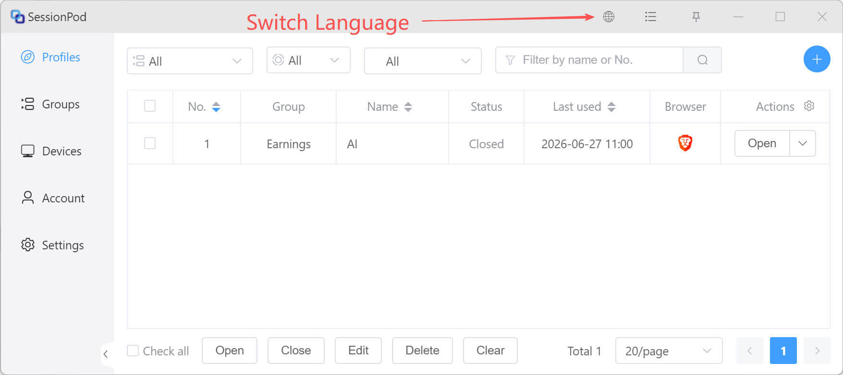Click the bottom Close button
Viewport: 843px width, 375px height.
tap(296, 351)
